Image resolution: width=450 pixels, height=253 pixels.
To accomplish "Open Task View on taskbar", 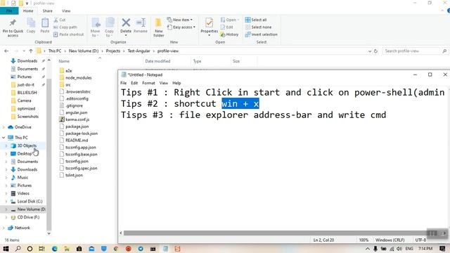I will tap(41, 248).
